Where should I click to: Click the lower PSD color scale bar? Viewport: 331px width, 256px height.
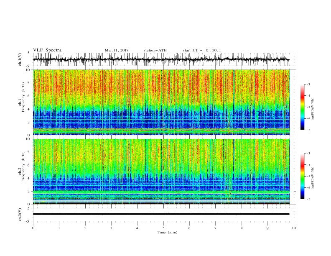click(x=303, y=176)
